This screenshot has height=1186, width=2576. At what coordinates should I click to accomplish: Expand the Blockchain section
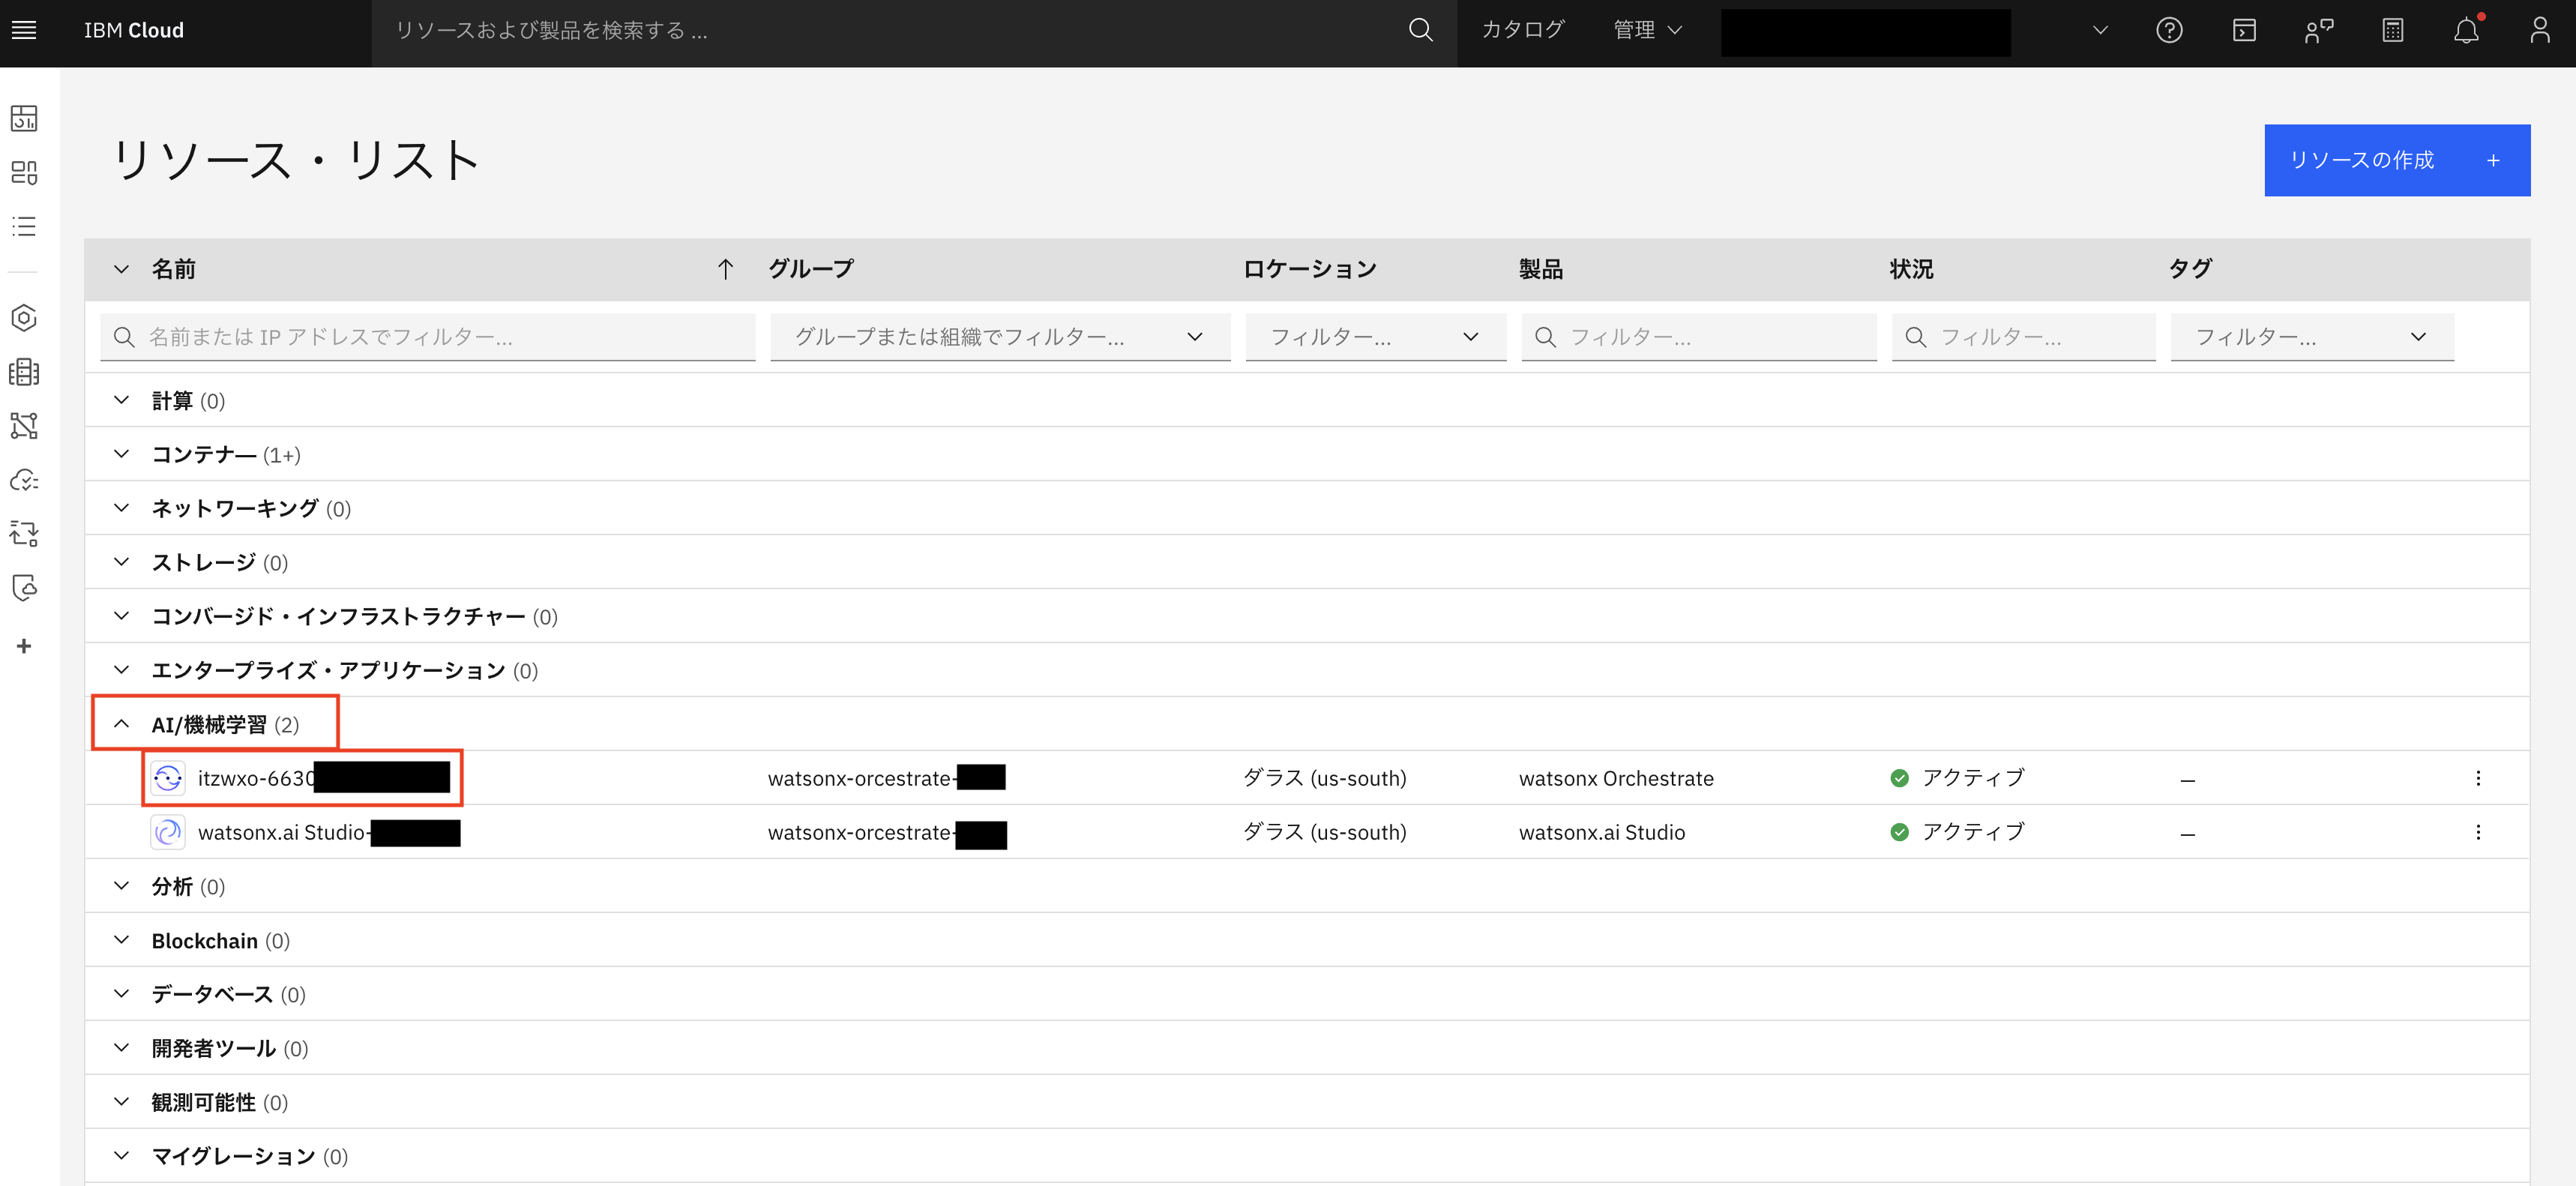122,940
